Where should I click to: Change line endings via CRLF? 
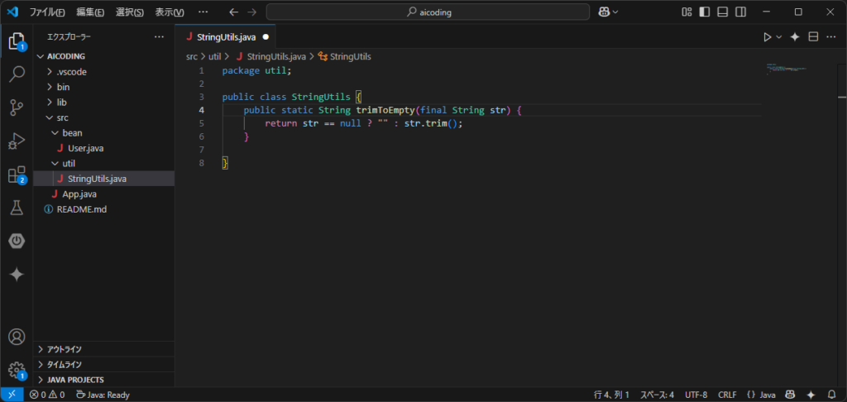point(726,395)
